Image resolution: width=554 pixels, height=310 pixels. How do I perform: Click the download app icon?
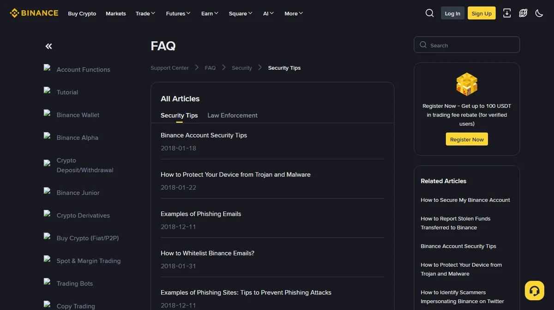pyautogui.click(x=507, y=13)
